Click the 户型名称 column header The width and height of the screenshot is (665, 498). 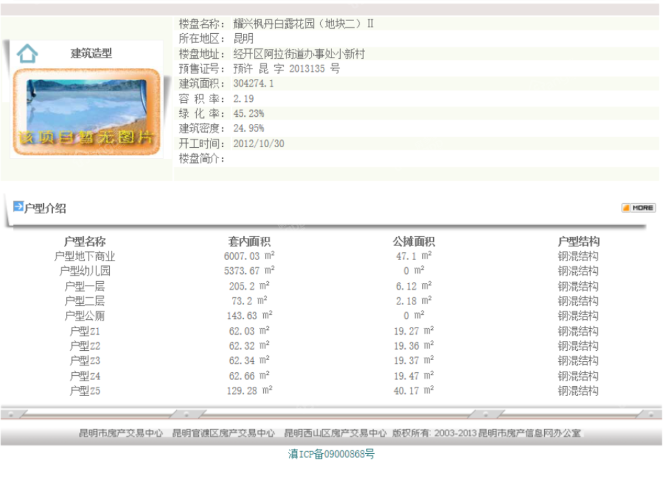pyautogui.click(x=85, y=242)
